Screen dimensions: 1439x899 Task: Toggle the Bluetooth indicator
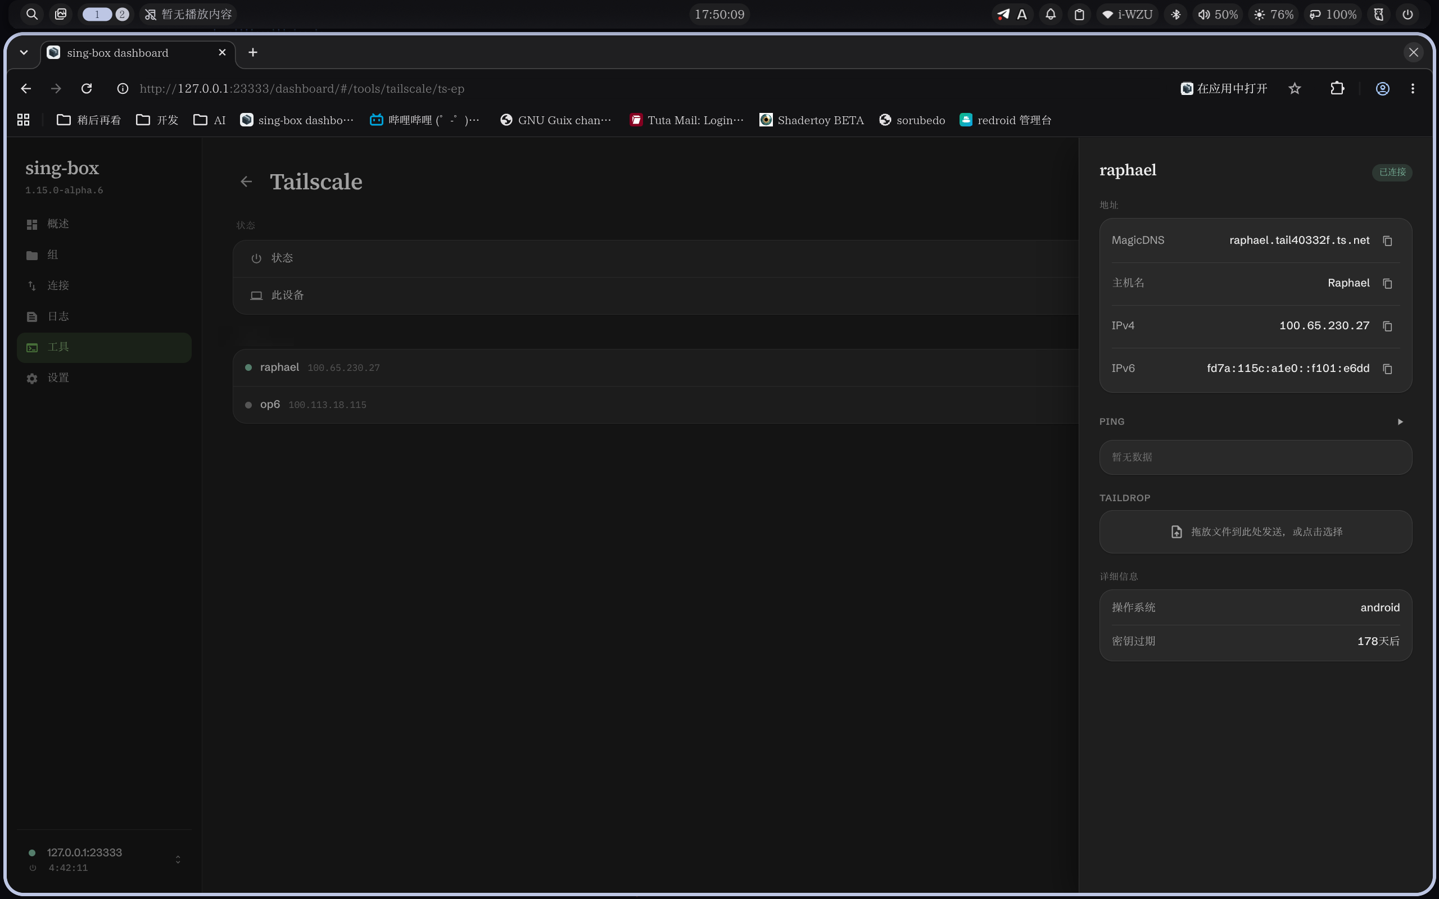pyautogui.click(x=1175, y=14)
